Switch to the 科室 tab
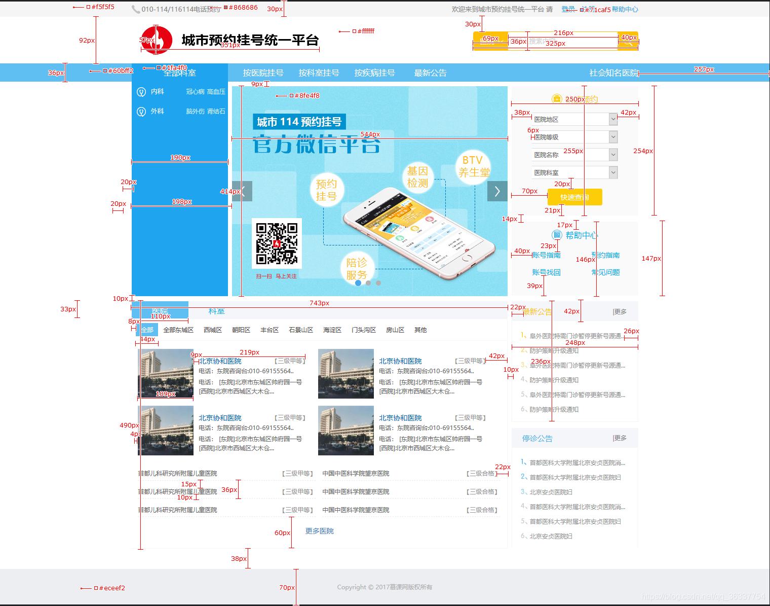Screen dimensions: 770x606 click(216, 311)
